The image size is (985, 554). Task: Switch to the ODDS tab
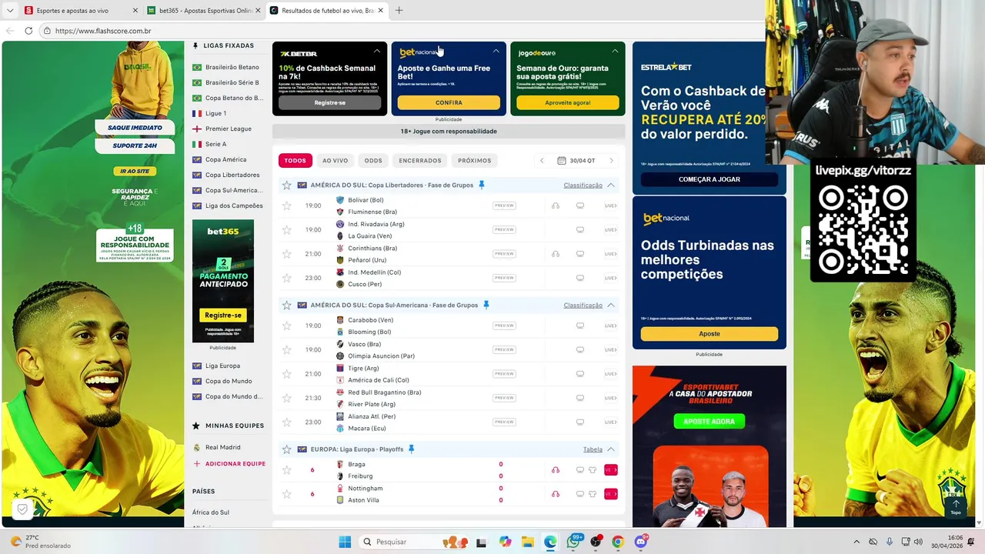[373, 161]
